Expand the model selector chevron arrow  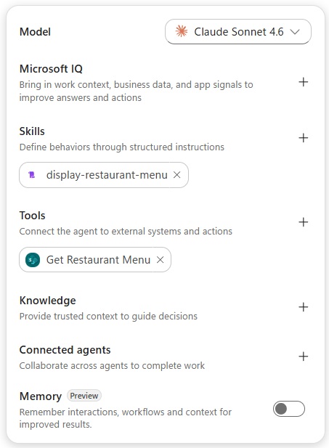pyautogui.click(x=295, y=32)
